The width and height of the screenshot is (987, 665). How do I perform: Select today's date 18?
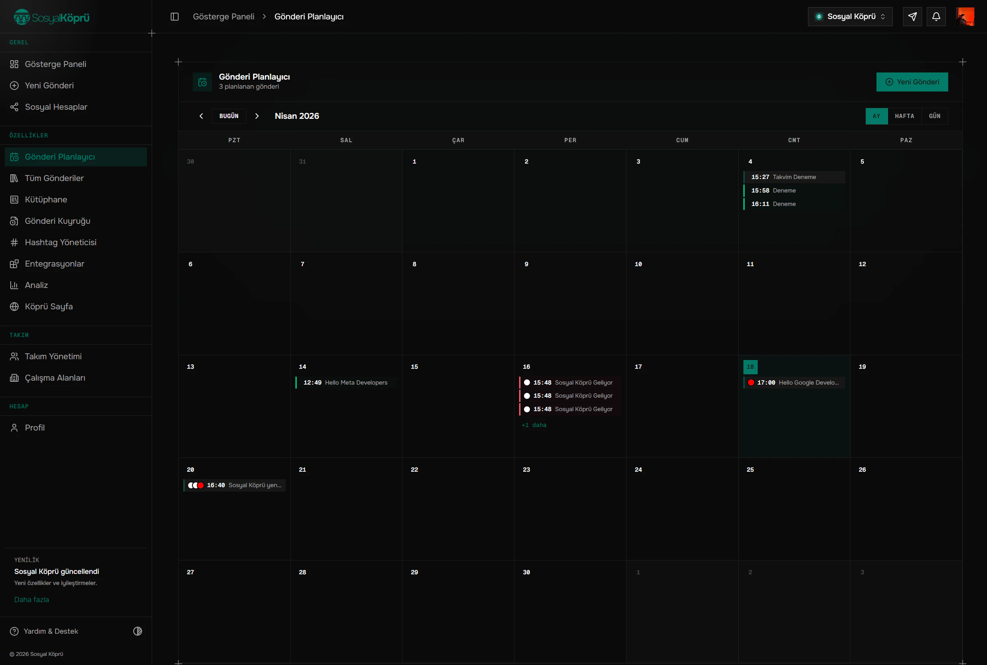750,367
